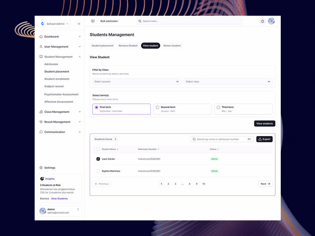Image resolution: width=315 pixels, height=236 pixels.
Task: Click the User Management person icon
Action: [41, 46]
